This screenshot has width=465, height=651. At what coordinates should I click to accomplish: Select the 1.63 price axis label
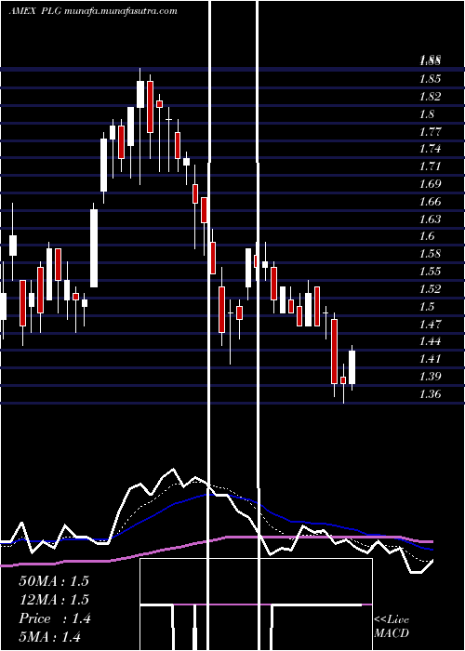(430, 219)
